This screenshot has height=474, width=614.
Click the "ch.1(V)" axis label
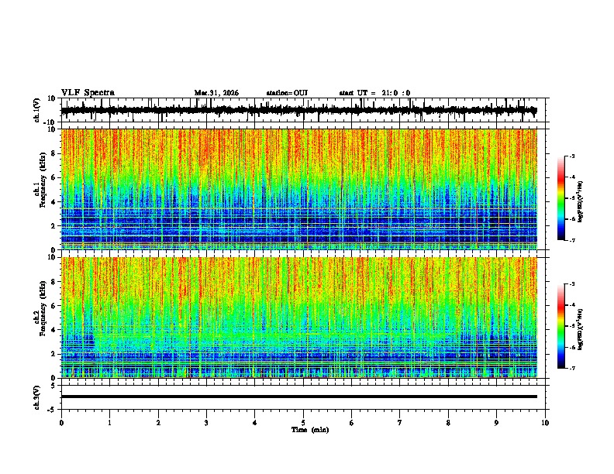(37, 110)
